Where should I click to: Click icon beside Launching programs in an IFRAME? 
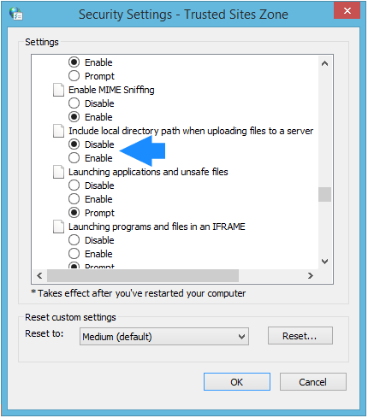(x=58, y=227)
